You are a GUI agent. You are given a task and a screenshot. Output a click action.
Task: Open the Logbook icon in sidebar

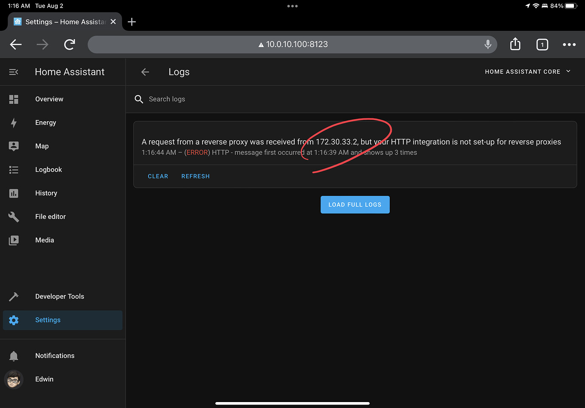pos(13,170)
